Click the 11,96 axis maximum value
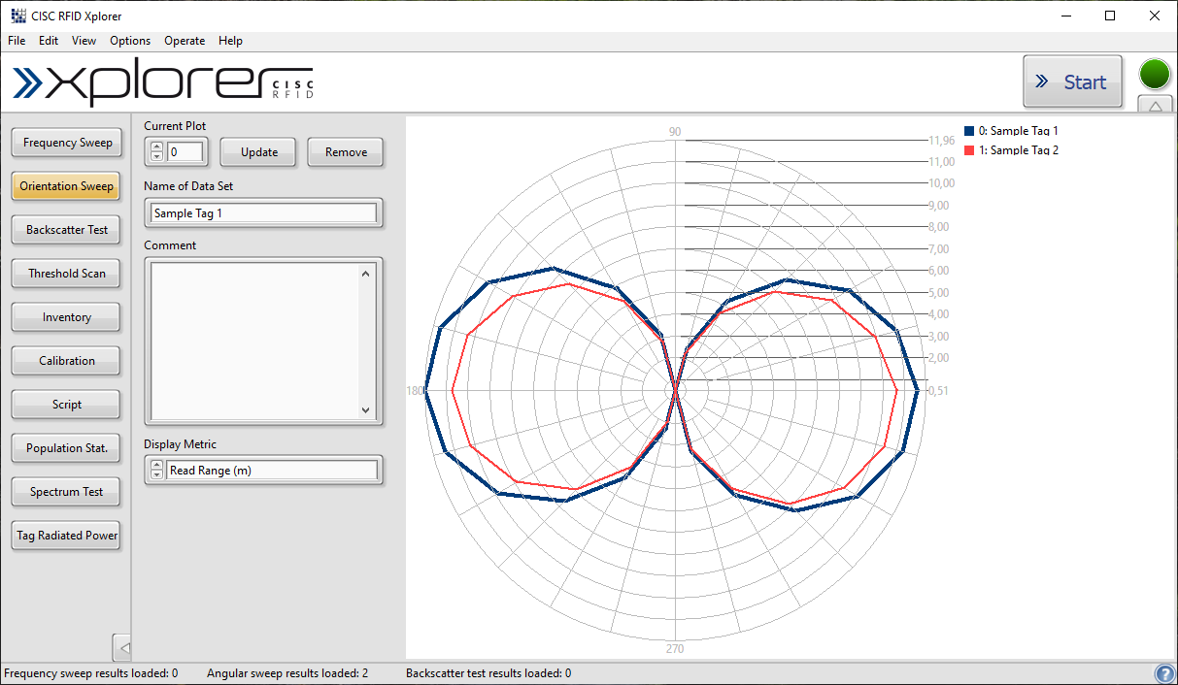This screenshot has height=685, width=1178. [x=942, y=141]
